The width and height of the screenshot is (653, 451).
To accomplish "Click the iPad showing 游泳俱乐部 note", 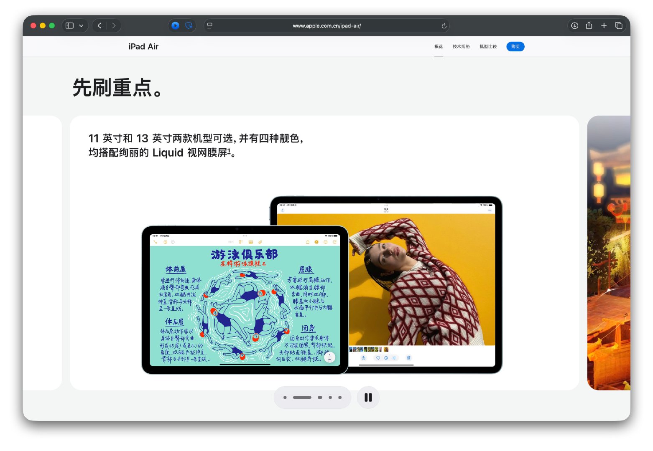I will tap(245, 300).
